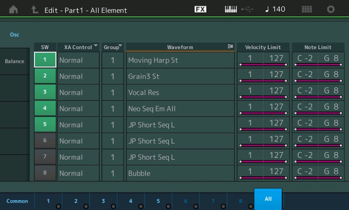This screenshot has height=210, width=349.
Task: Adjust element 4 velocity limit slider
Action: pyautogui.click(x=263, y=113)
